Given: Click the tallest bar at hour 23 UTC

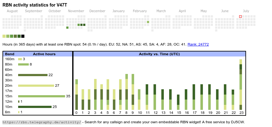Looking at the screenshot, I should [x=241, y=84].
